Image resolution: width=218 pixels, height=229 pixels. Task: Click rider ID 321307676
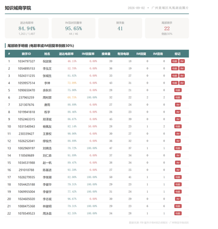(x=26, y=105)
